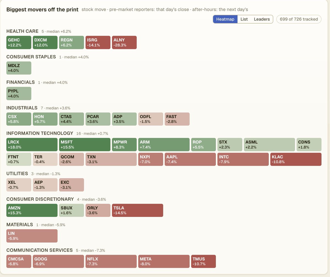Click the HEALTH CARE sector heading
Image resolution: width=330 pixels, height=277 pixels.
coord(22,31)
